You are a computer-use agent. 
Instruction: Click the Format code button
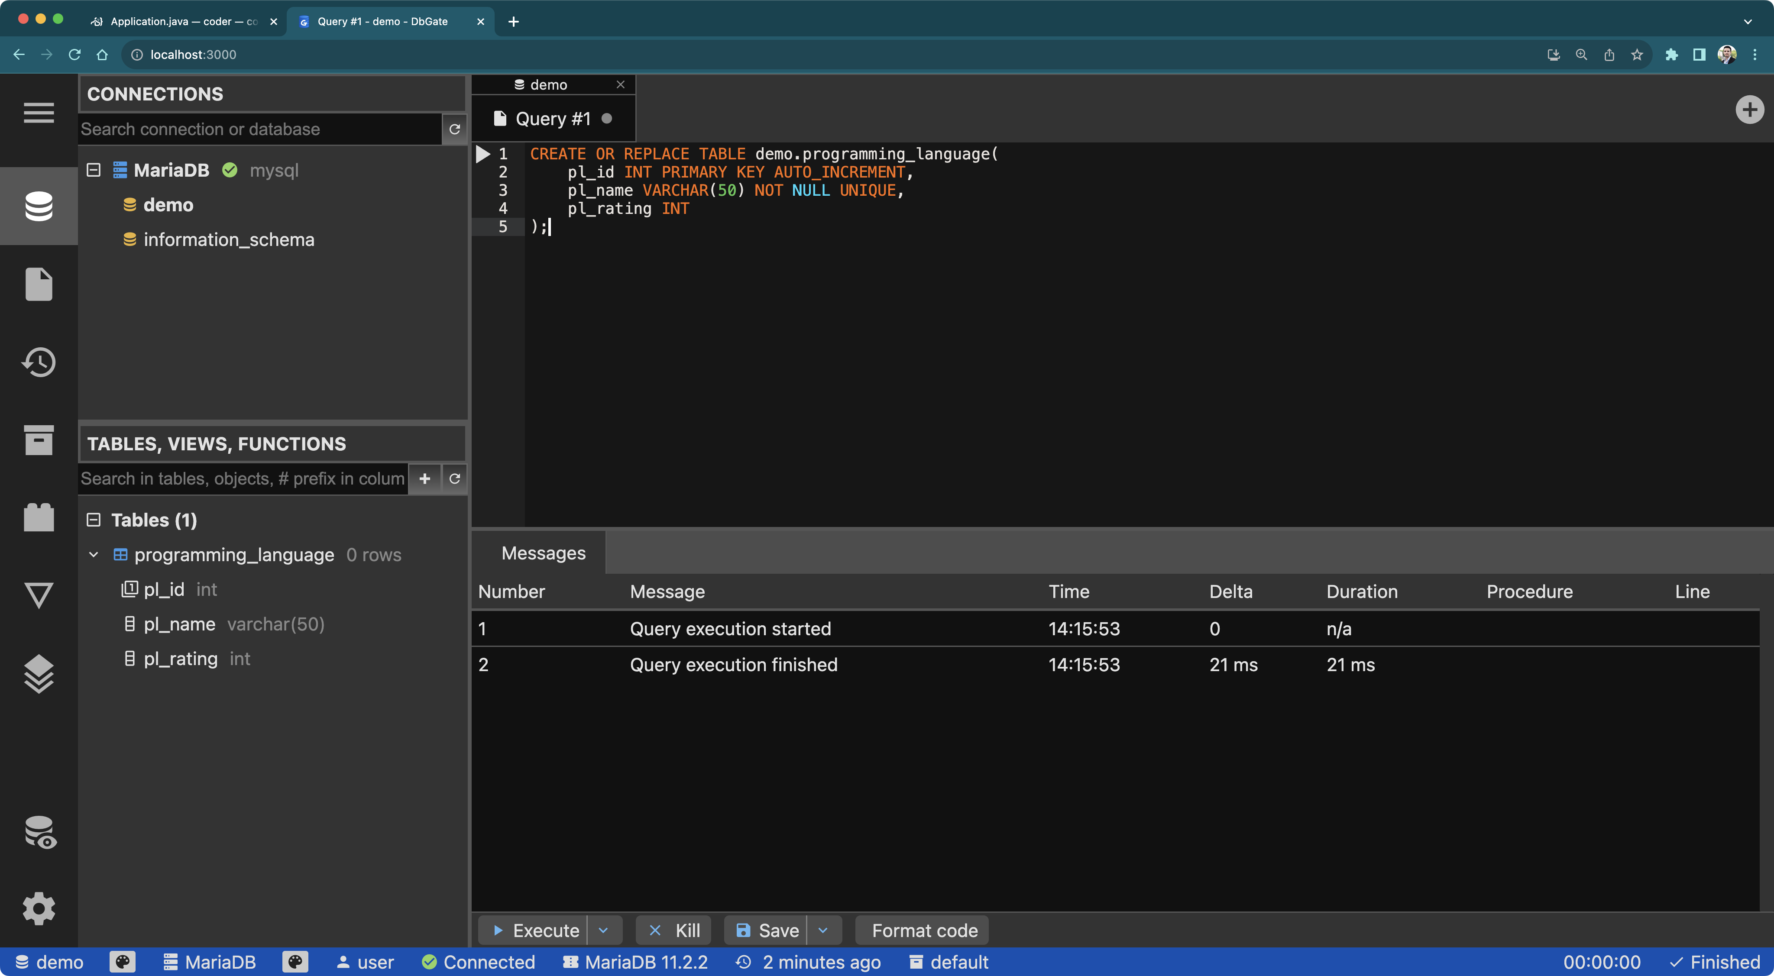pos(922,930)
